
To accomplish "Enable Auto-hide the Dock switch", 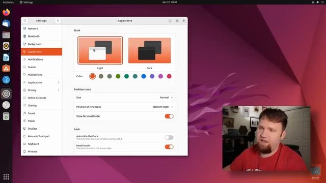I will tap(169, 137).
